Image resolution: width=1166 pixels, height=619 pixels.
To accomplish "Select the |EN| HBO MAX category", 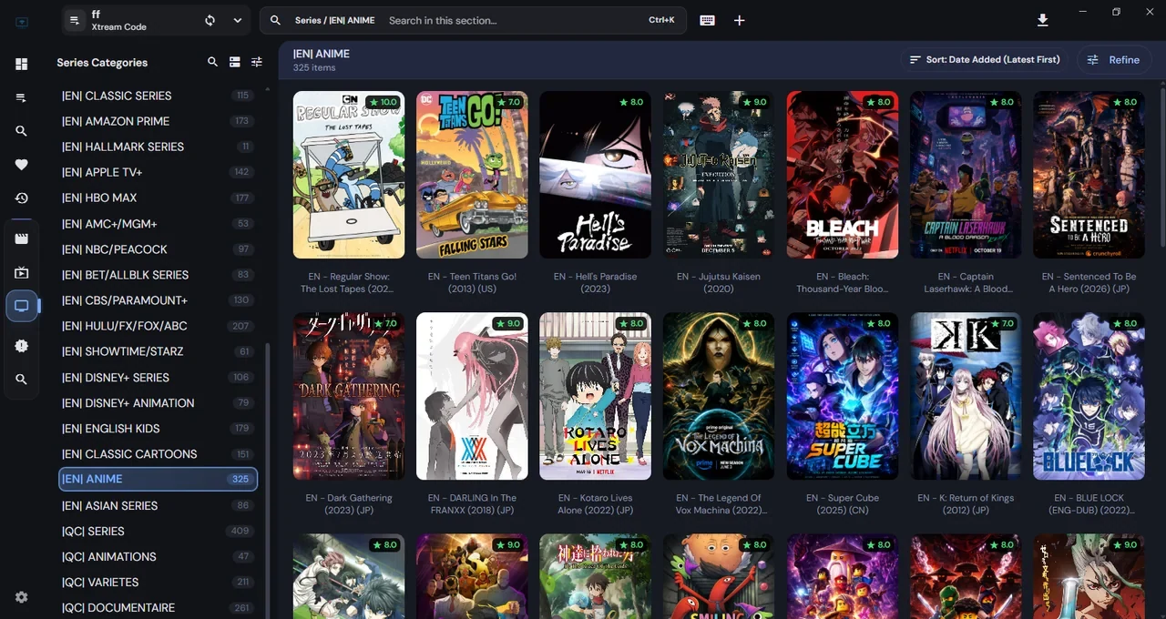I will (159, 198).
